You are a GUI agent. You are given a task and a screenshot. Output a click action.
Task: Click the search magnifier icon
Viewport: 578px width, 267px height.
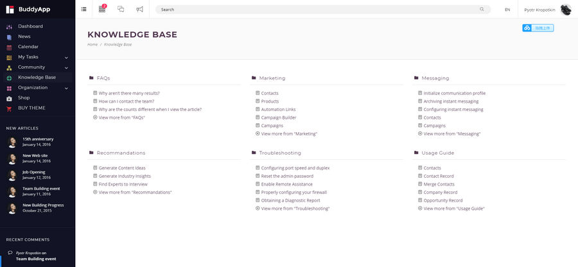click(x=482, y=9)
